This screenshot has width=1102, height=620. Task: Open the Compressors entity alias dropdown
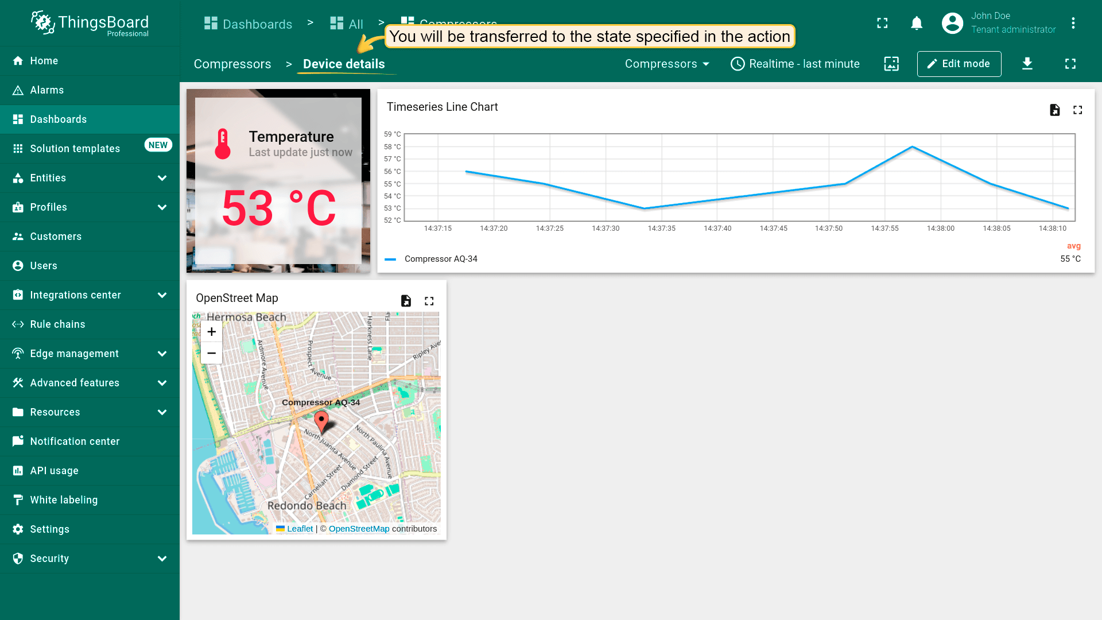(667, 64)
